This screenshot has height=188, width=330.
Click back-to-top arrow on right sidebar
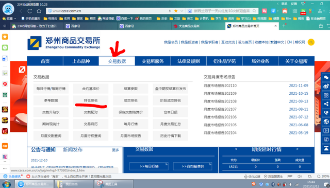[326, 148]
